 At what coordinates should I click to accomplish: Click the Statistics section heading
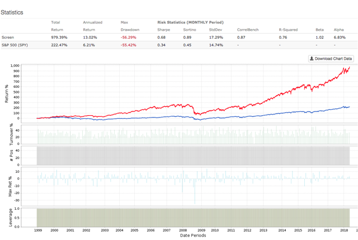12,12
